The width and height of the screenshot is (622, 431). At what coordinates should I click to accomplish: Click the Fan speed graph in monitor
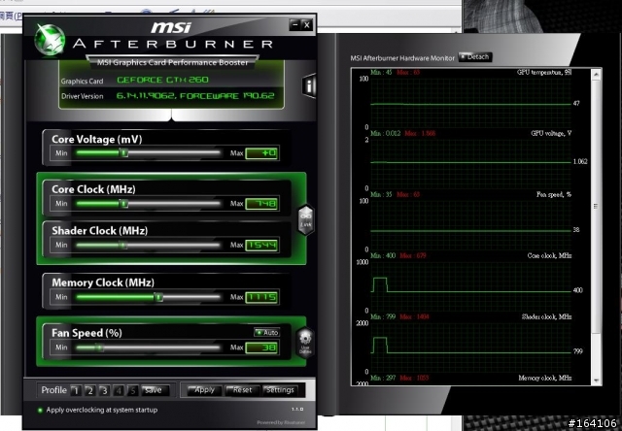pyautogui.click(x=470, y=225)
